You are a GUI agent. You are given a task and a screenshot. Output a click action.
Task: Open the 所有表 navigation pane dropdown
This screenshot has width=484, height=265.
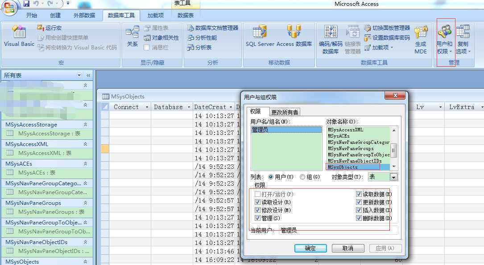(x=79, y=75)
